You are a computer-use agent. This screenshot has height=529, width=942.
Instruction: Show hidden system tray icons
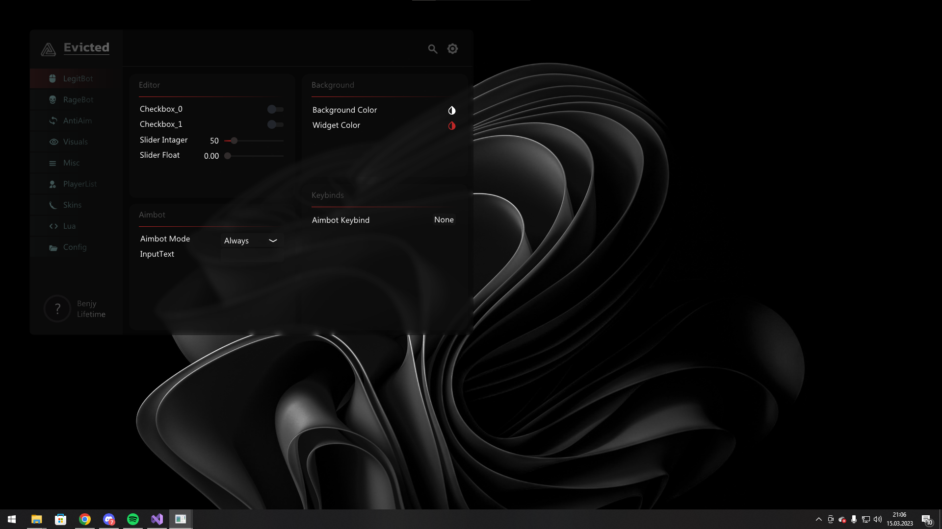coord(818,519)
